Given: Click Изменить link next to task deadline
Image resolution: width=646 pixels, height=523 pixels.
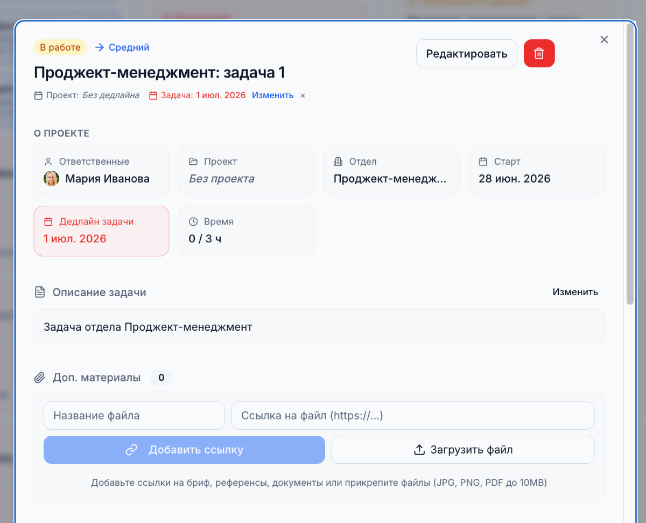Looking at the screenshot, I should [273, 95].
